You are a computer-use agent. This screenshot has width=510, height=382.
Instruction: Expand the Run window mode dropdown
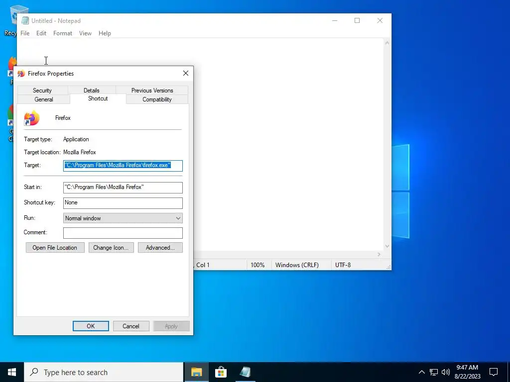123,218
